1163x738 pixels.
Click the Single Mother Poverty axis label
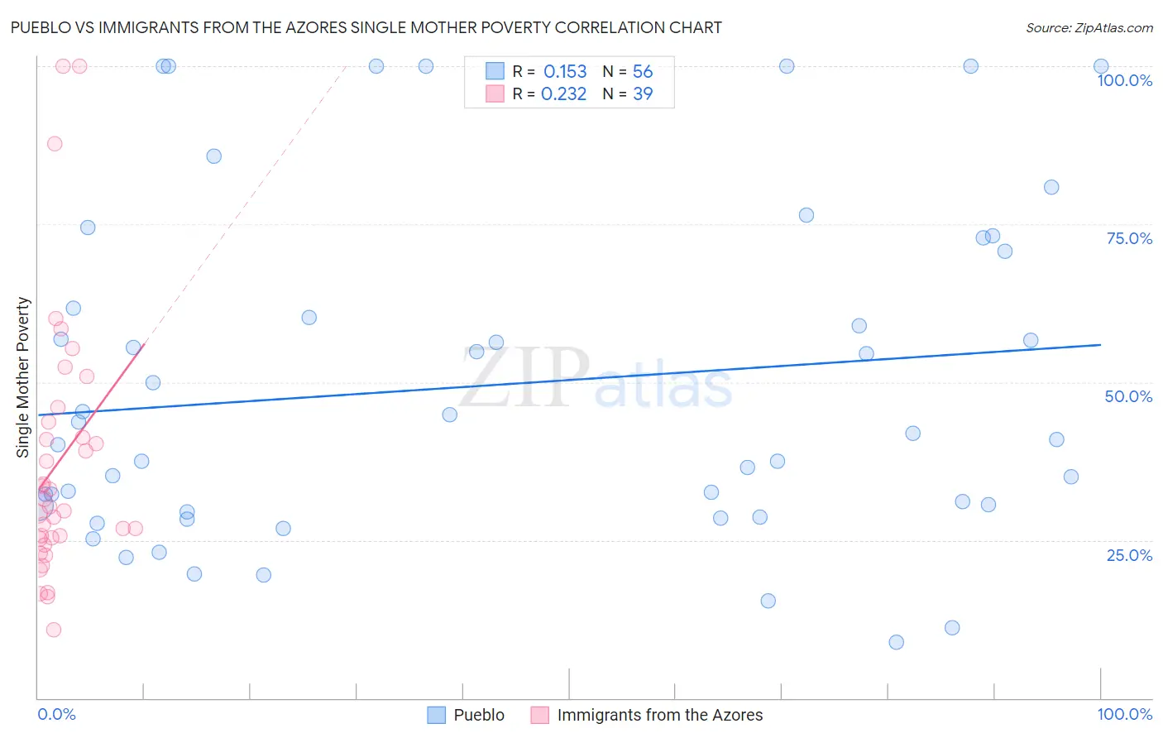(22, 377)
